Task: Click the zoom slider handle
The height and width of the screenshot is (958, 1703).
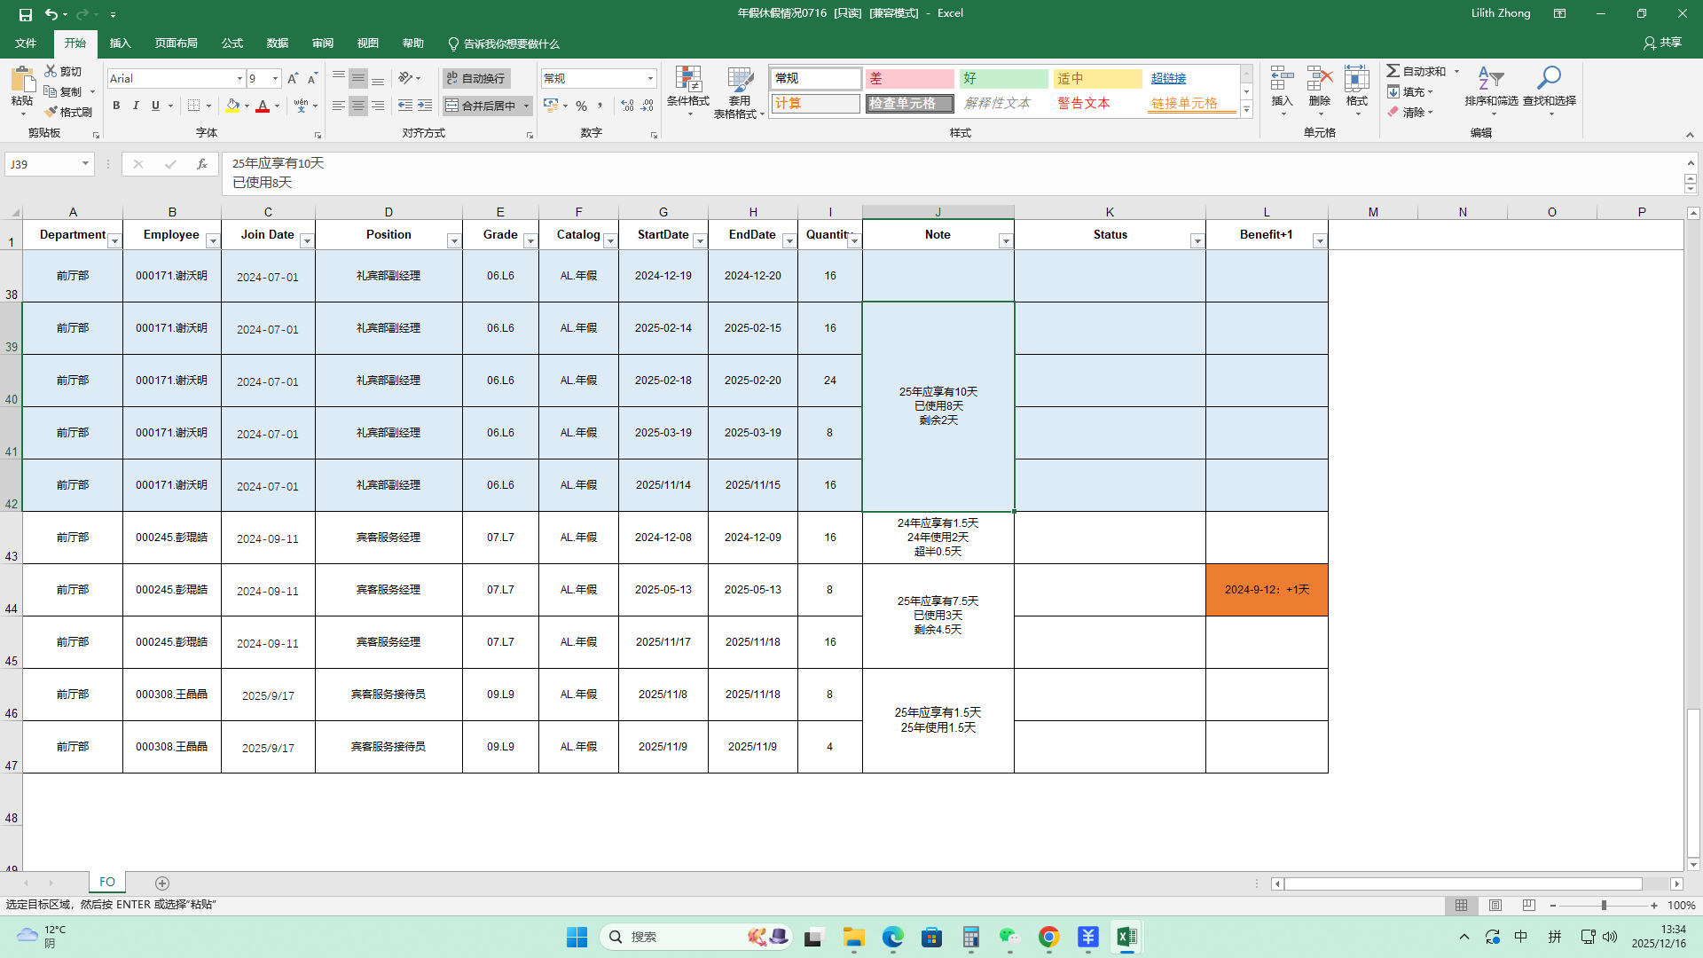Action: point(1604,906)
